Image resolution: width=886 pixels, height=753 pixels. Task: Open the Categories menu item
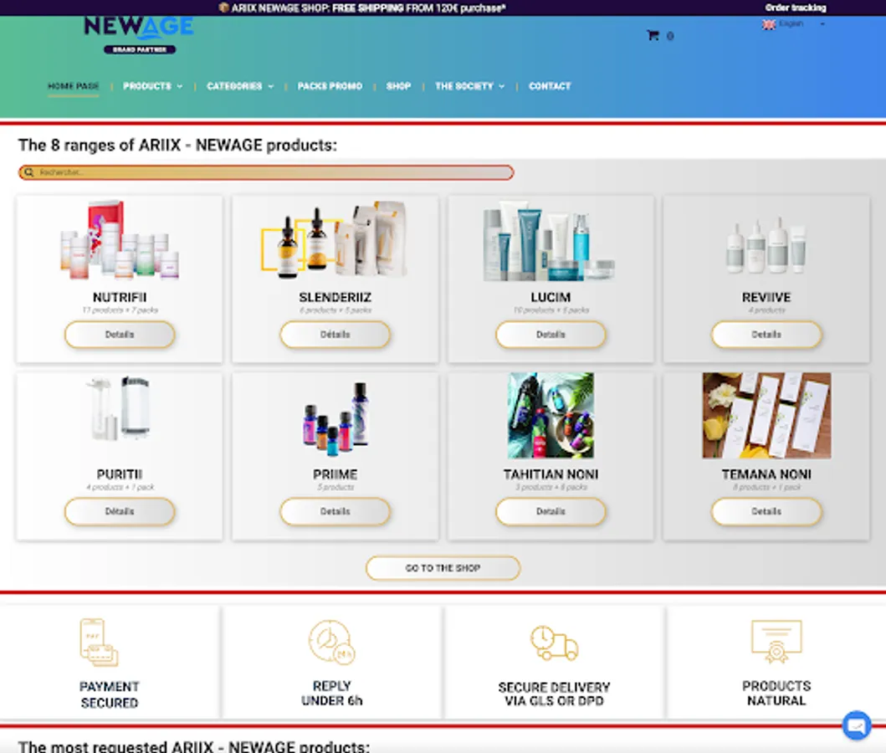pyautogui.click(x=234, y=86)
